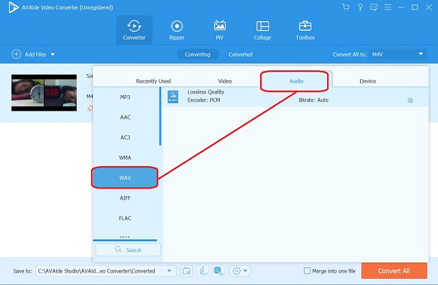Screen dimensions: 438x285
Task: Open the feedback chat icon
Action: (x=374, y=8)
